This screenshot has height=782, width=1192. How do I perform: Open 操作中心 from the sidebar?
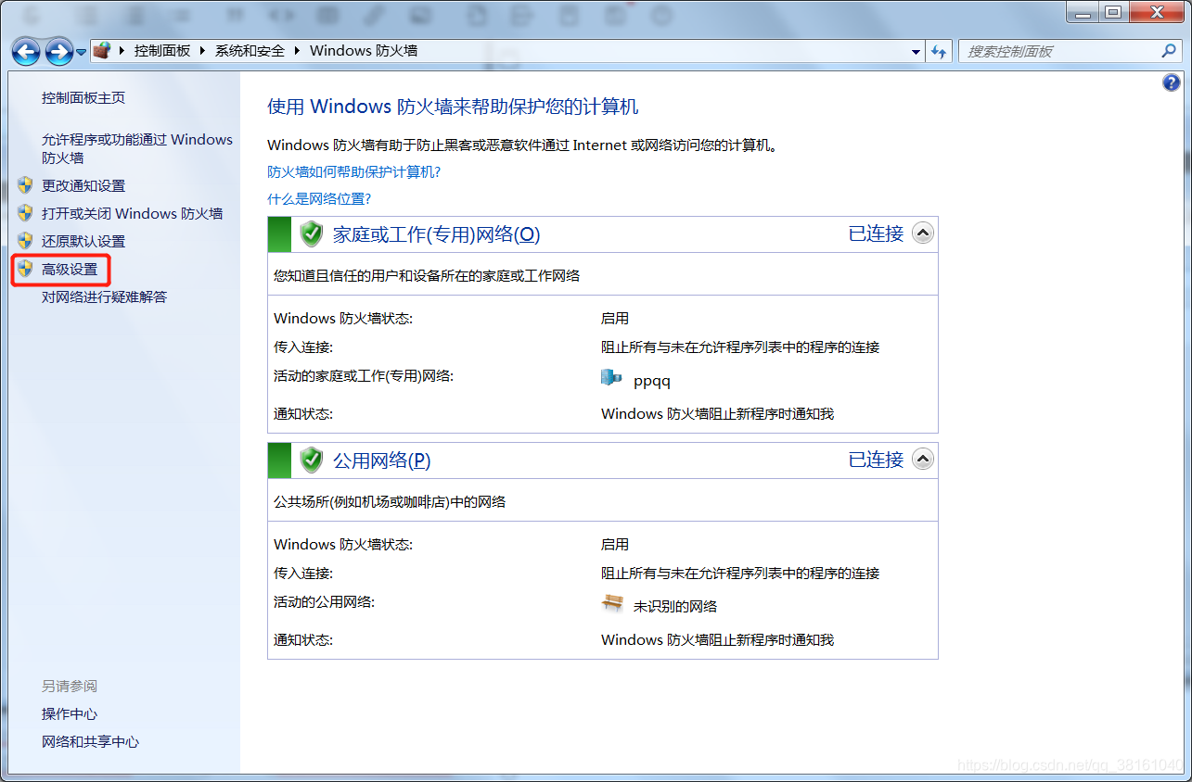point(70,713)
